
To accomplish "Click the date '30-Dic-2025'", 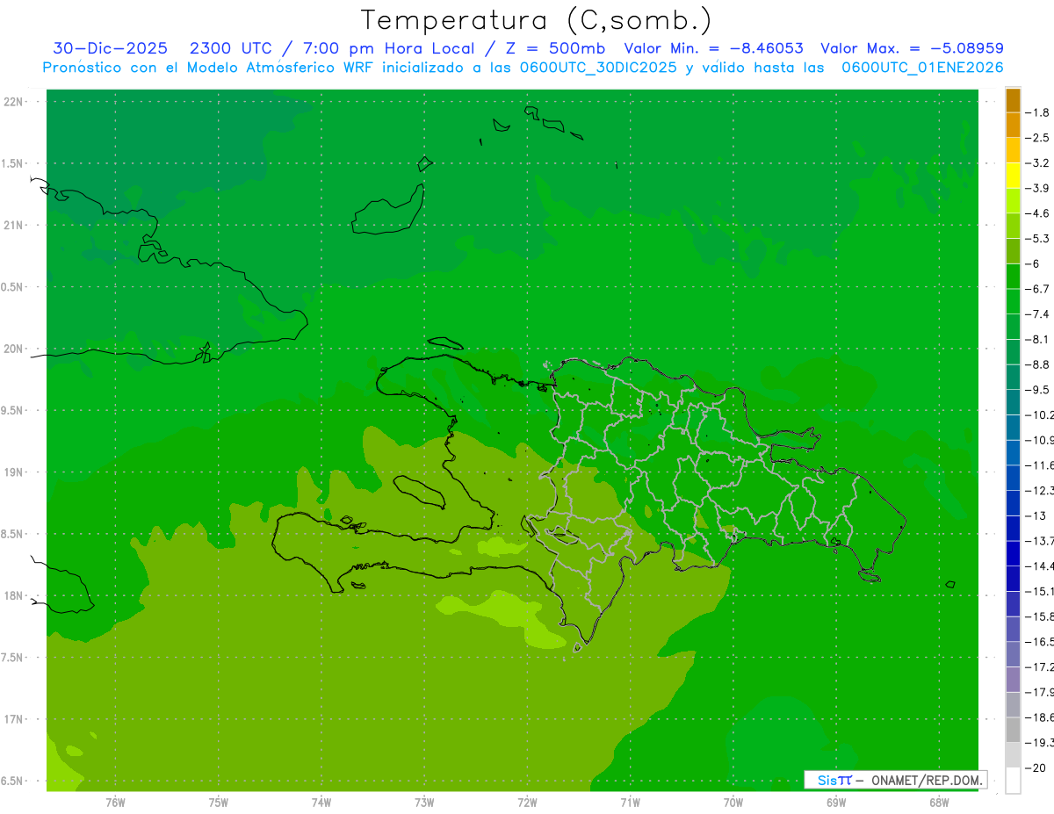I will [111, 48].
